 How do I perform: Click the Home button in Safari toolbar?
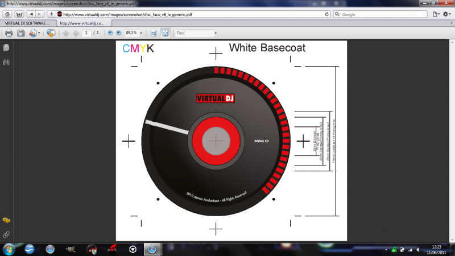click(7, 14)
